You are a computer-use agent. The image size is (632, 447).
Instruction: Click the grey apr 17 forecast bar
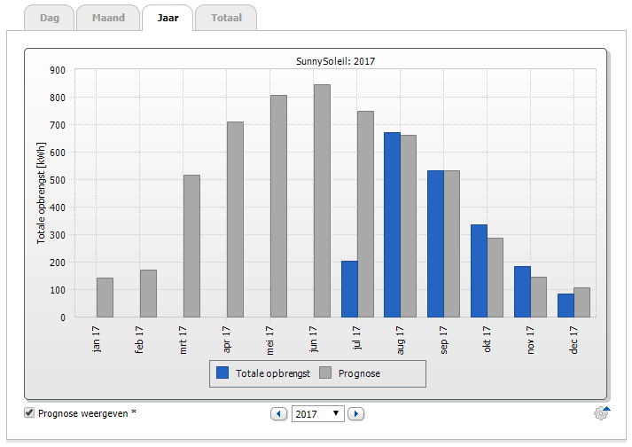[236, 219]
